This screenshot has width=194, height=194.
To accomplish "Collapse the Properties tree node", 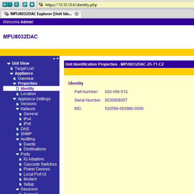I will tap(15, 84).
